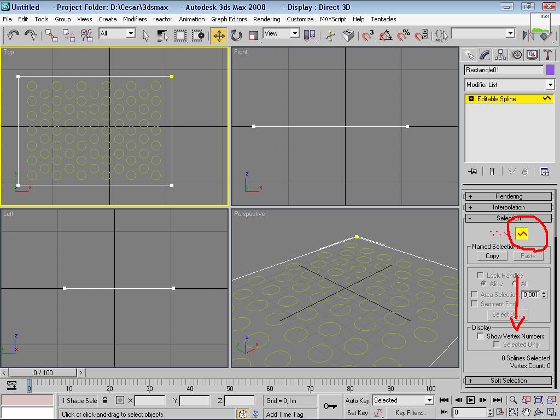Toggle the 3D Snaps magnet icon

(368, 36)
